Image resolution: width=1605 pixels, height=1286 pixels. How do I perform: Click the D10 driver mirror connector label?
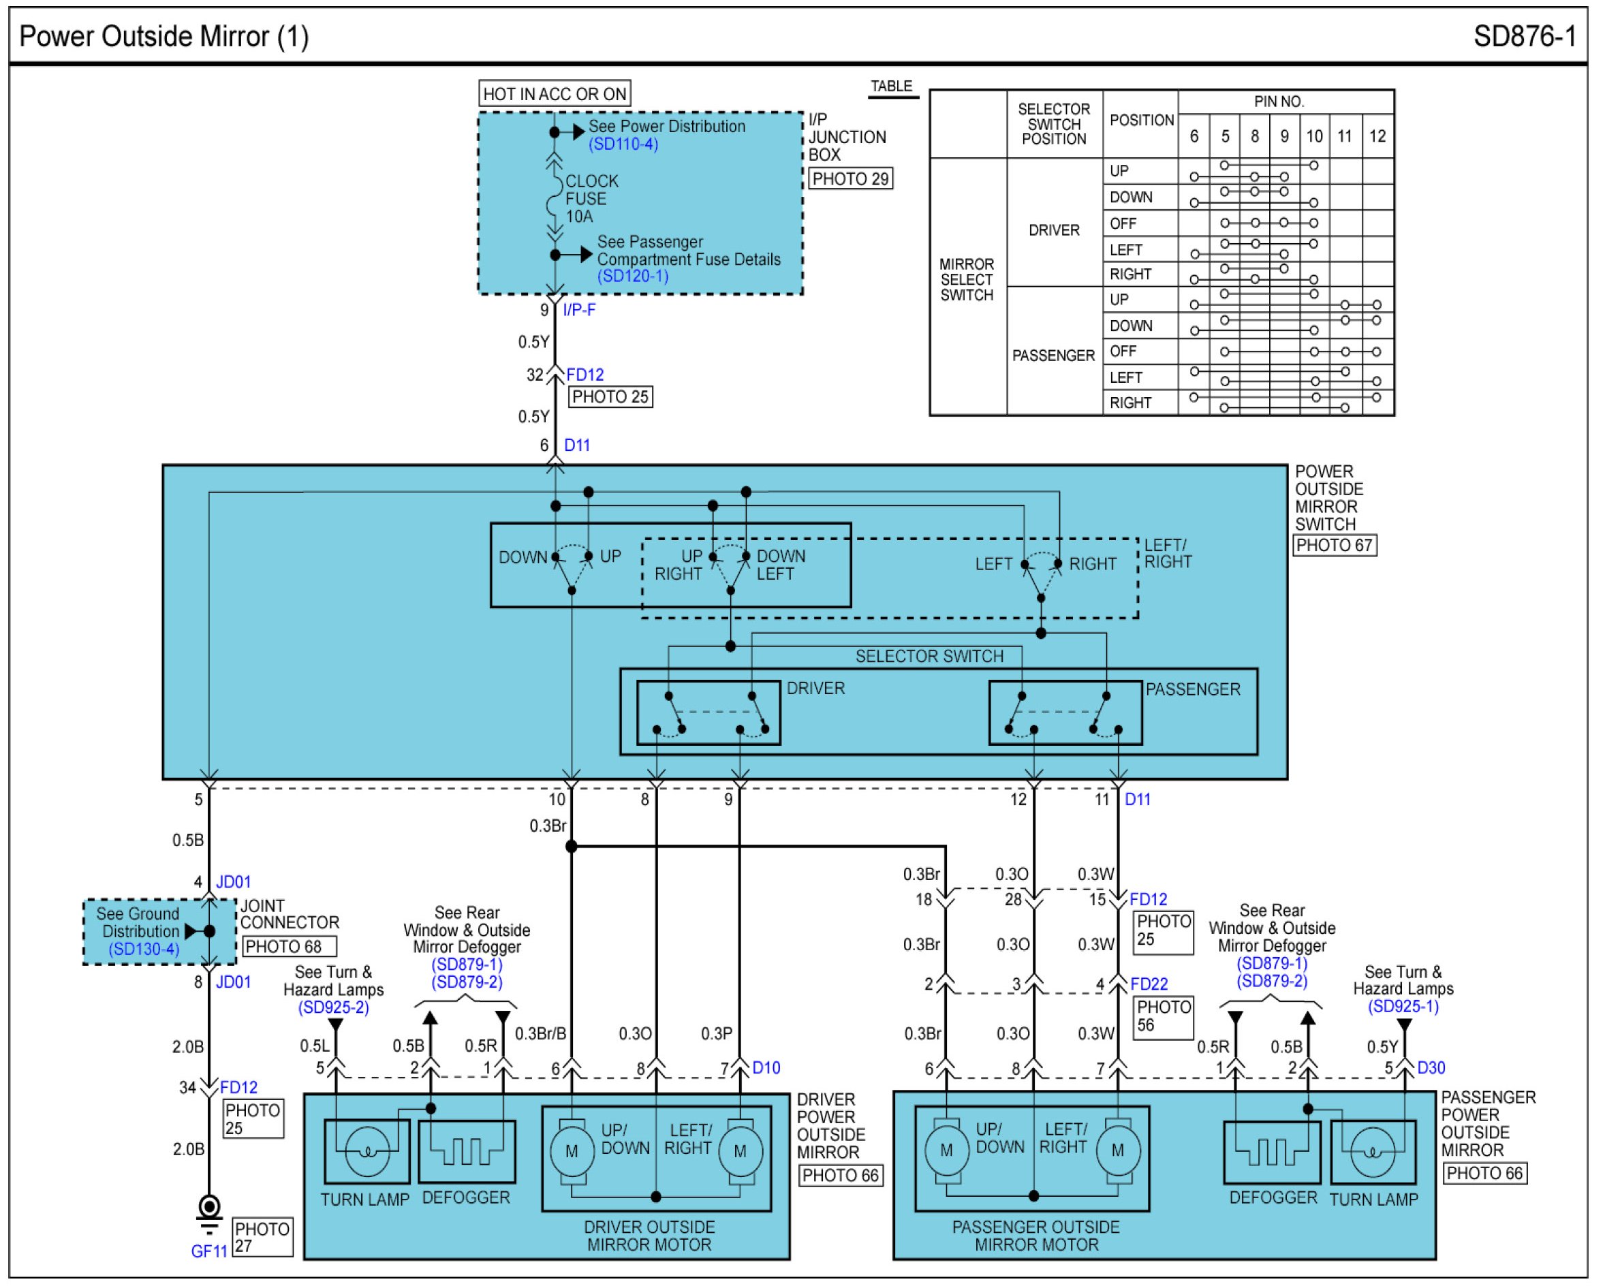(x=767, y=1069)
